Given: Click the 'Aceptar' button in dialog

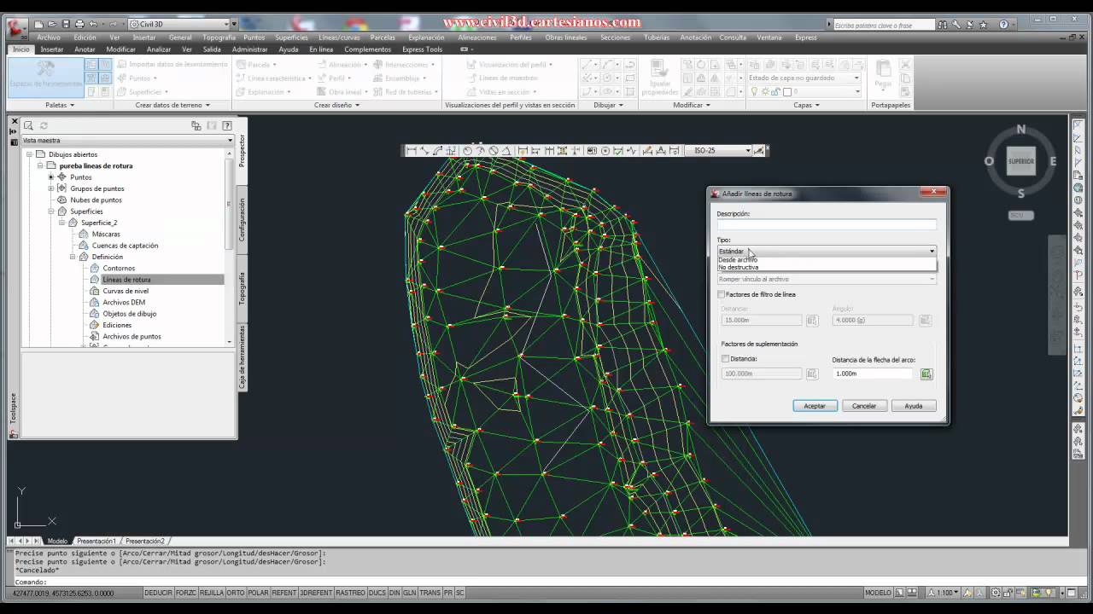Looking at the screenshot, I should pyautogui.click(x=815, y=406).
